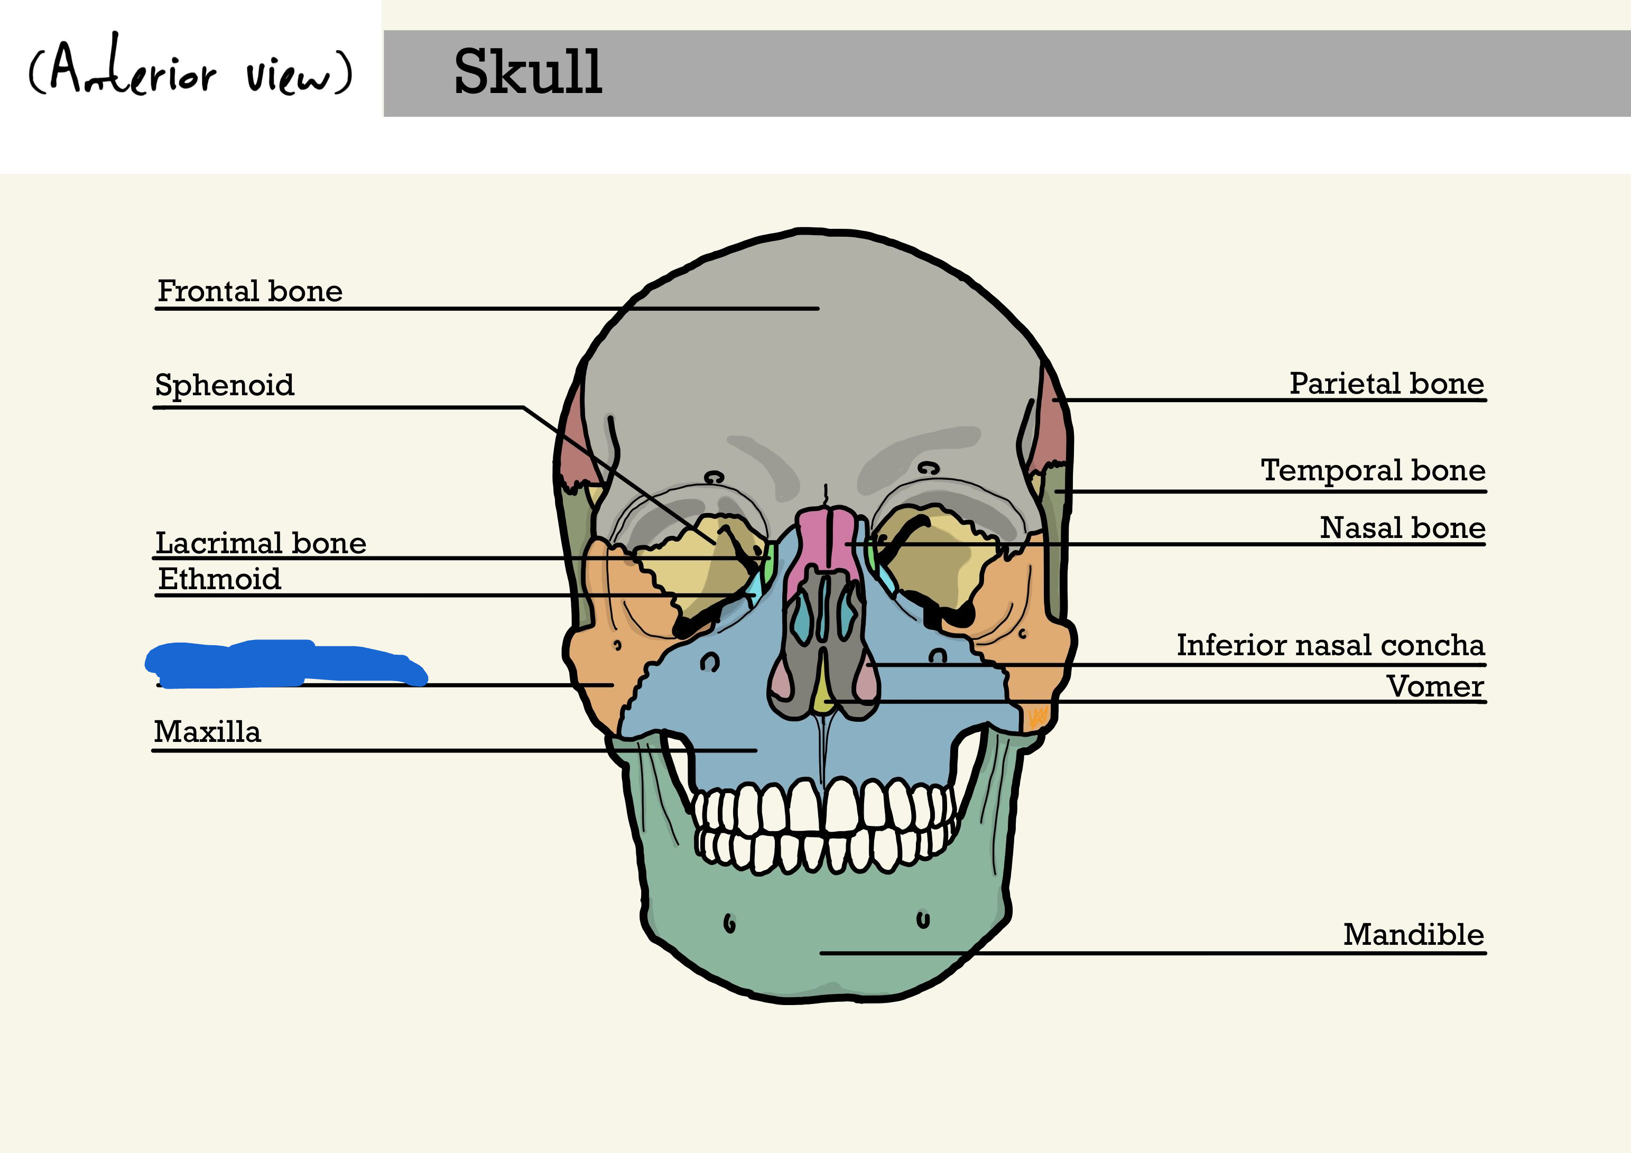Click the "Lacrimal bone" label
Screen dimensions: 1631x1153
[261, 543]
